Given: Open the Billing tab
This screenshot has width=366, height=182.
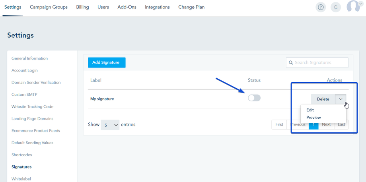Looking at the screenshot, I should 82,7.
